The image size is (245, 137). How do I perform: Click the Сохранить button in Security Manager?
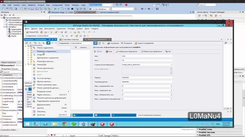113,43
